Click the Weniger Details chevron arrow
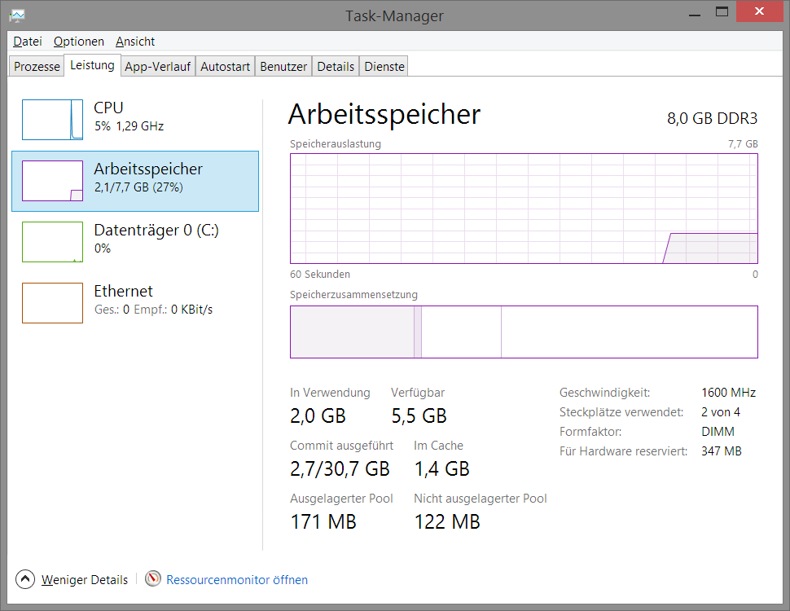 click(26, 579)
